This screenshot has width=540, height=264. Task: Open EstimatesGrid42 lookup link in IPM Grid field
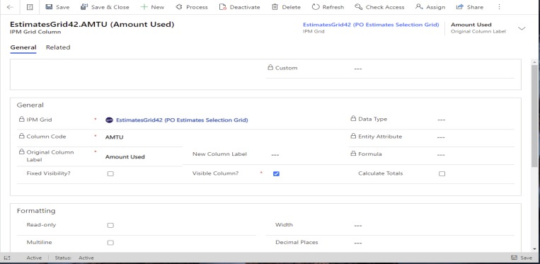[x=182, y=120]
